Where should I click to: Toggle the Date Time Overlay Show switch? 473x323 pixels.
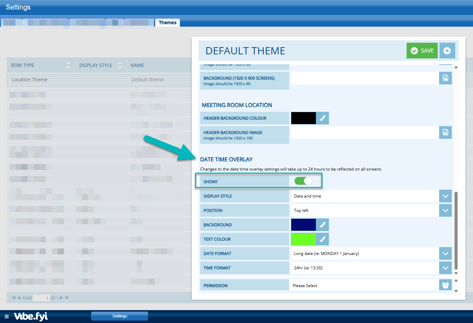click(x=303, y=181)
